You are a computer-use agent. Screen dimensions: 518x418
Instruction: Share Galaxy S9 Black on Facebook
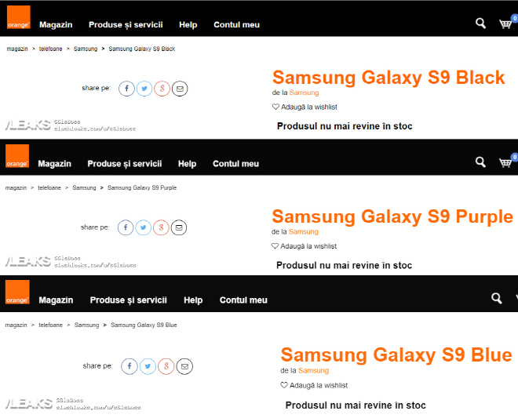click(126, 89)
